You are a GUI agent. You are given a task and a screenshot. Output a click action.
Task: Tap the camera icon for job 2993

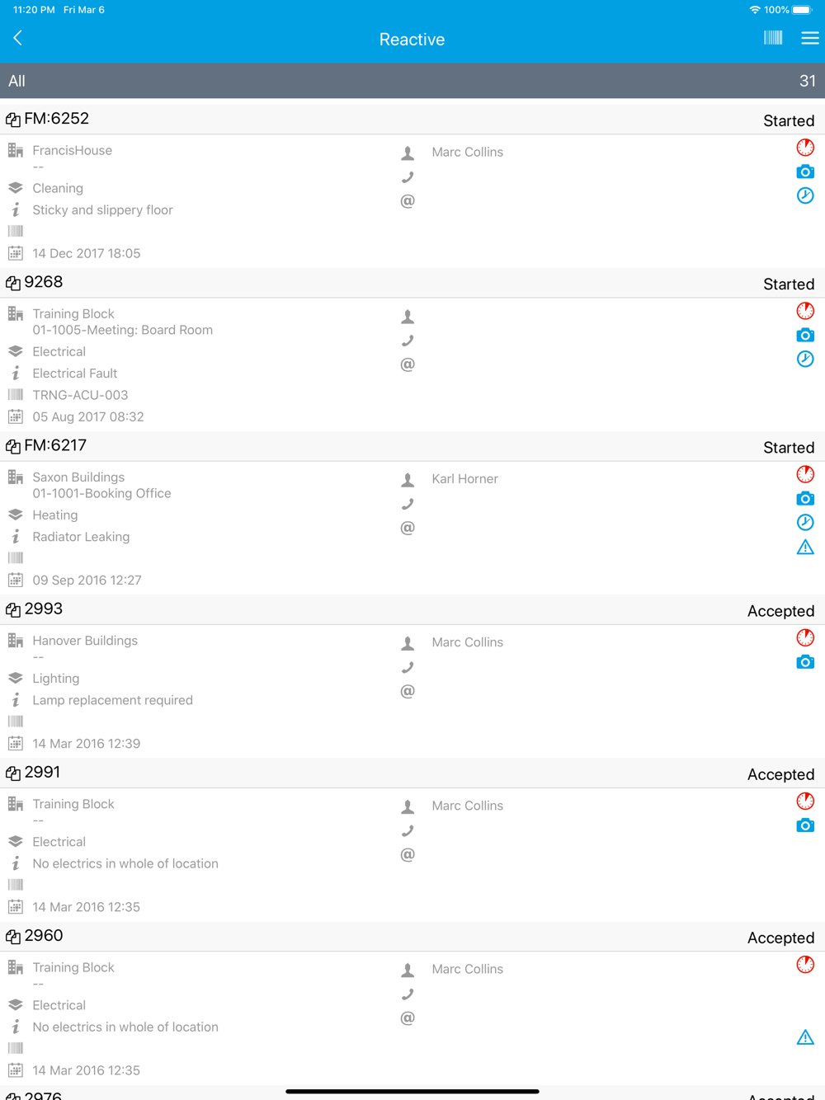[805, 662]
